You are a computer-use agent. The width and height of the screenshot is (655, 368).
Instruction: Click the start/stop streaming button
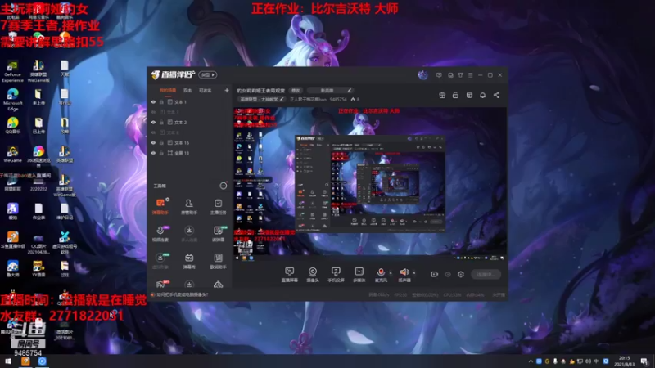click(x=486, y=274)
